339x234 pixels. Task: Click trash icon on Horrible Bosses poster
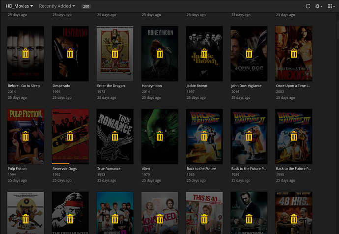pyautogui.click(x=115, y=219)
